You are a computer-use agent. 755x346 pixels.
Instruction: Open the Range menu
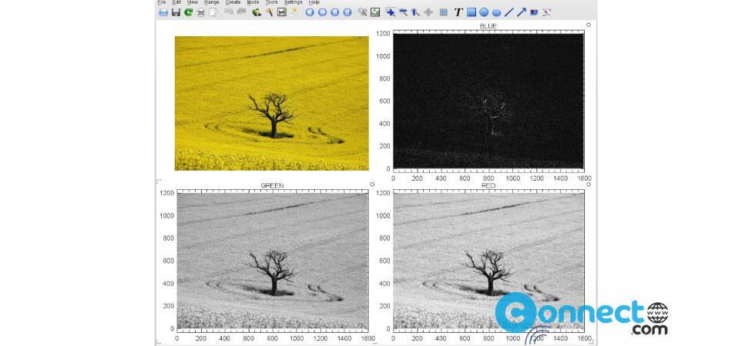click(x=212, y=2)
